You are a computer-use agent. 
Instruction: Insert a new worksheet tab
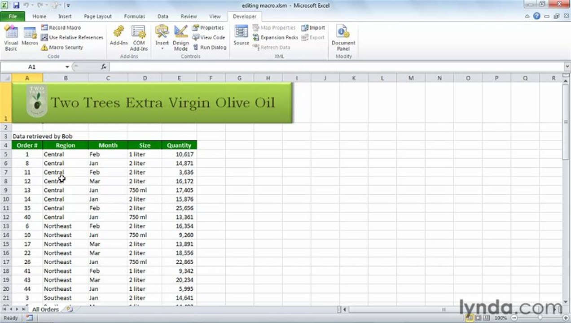(69, 310)
